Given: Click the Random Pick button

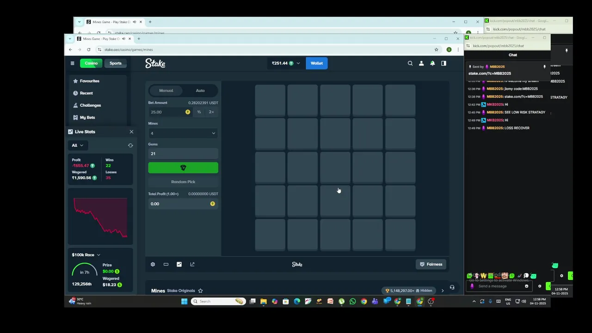Looking at the screenshot, I should coord(183,182).
